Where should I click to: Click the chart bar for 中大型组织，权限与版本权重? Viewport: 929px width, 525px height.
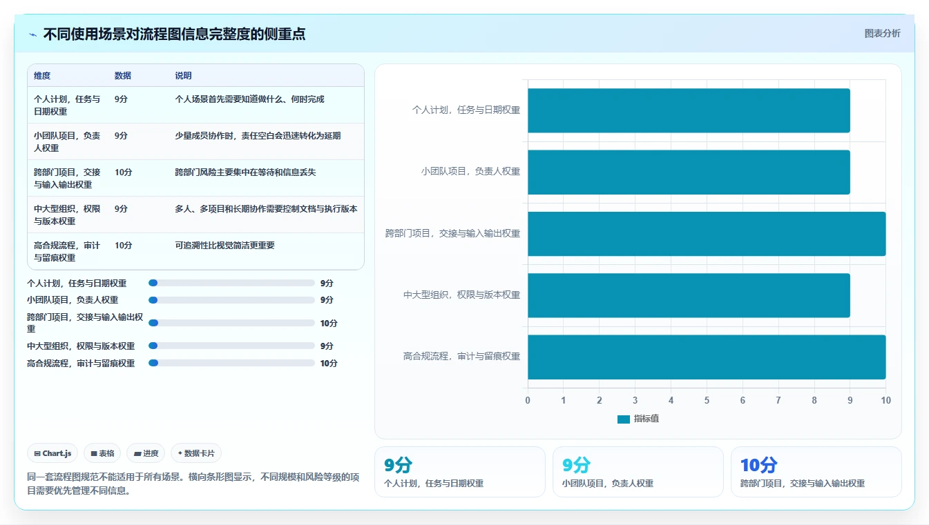tap(689, 295)
